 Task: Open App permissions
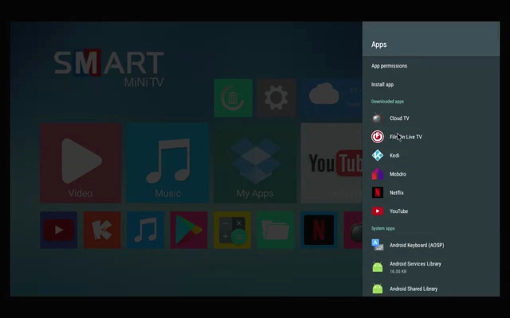tap(389, 66)
